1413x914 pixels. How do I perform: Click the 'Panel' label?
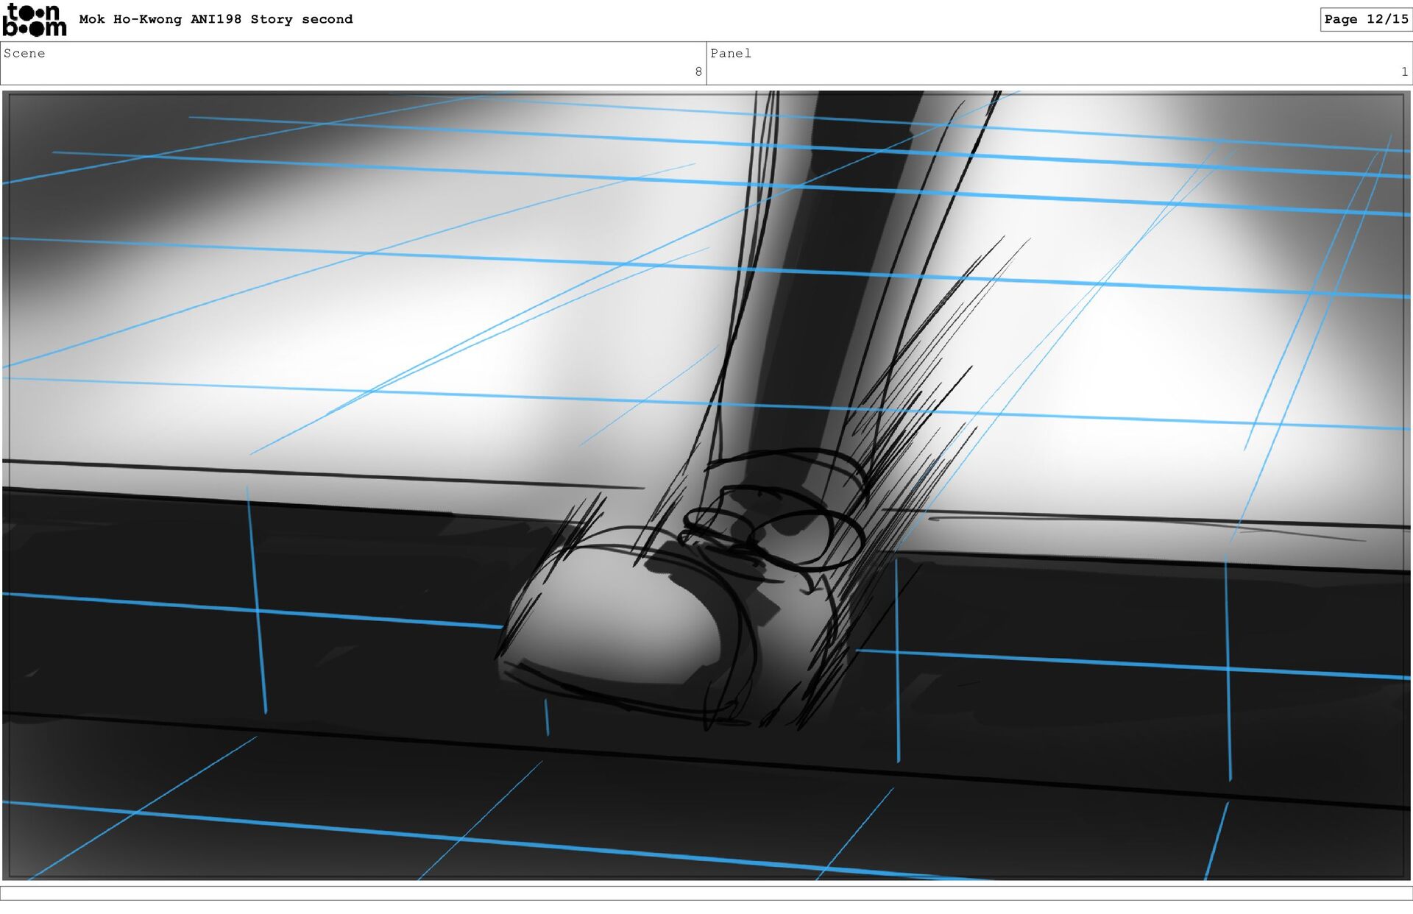tap(730, 53)
